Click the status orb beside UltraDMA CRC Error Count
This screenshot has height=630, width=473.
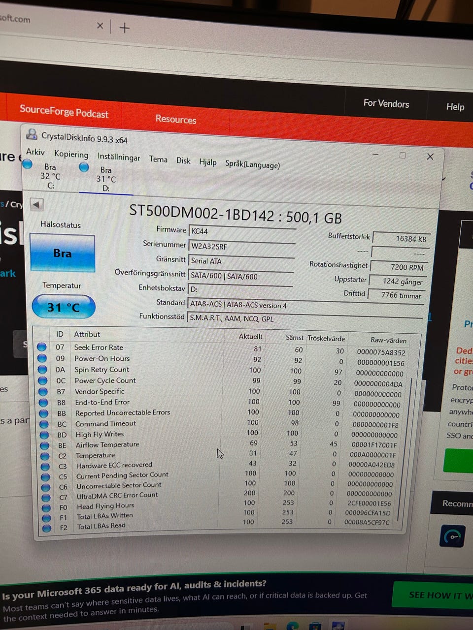point(46,498)
